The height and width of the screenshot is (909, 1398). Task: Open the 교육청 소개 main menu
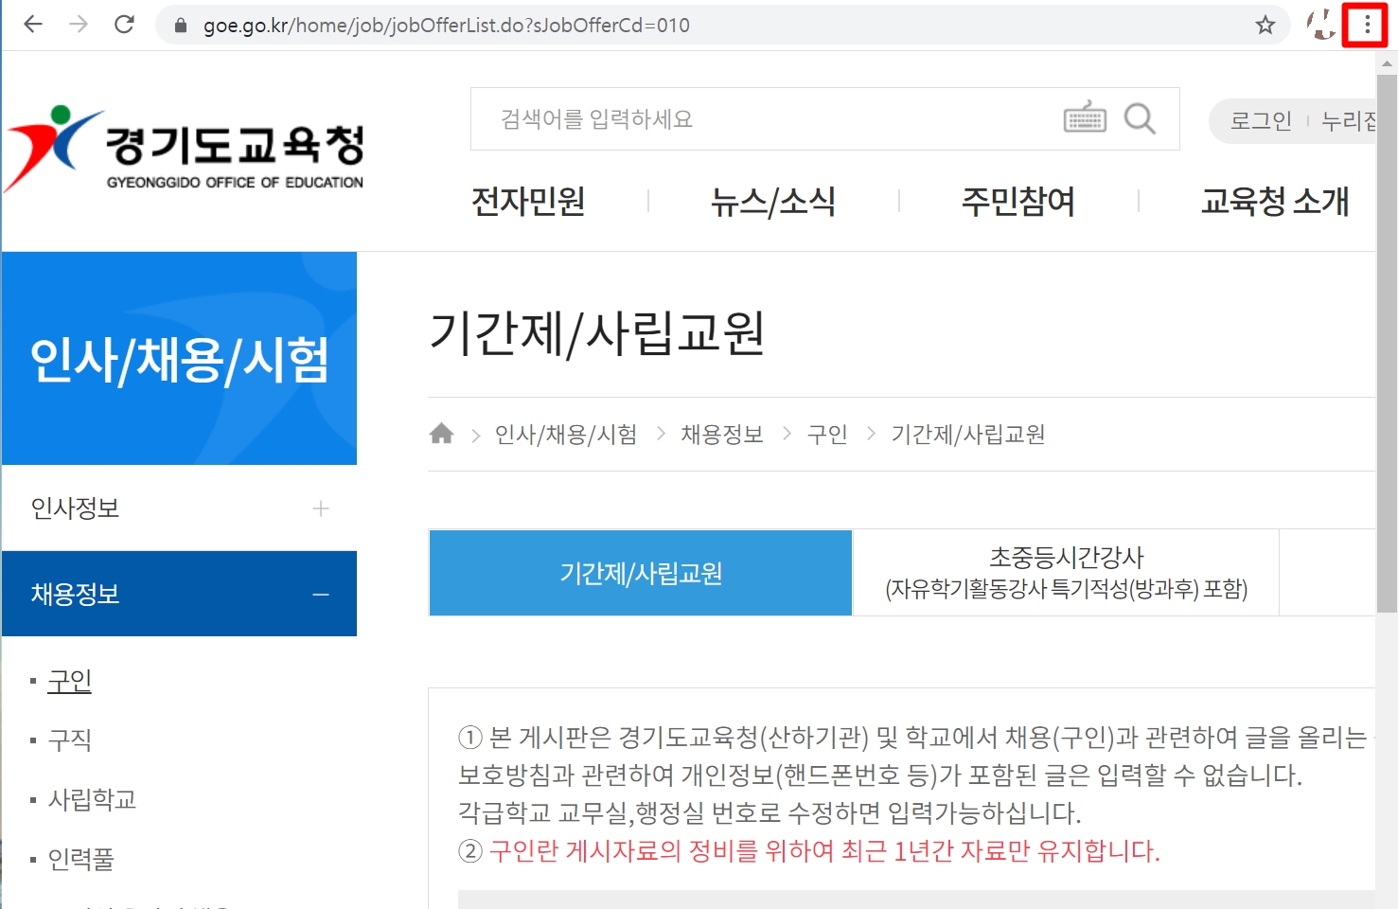pos(1275,201)
